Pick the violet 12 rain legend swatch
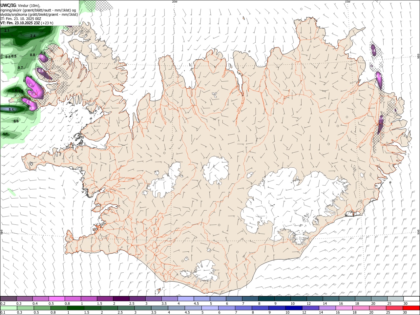 (x=310, y=308)
